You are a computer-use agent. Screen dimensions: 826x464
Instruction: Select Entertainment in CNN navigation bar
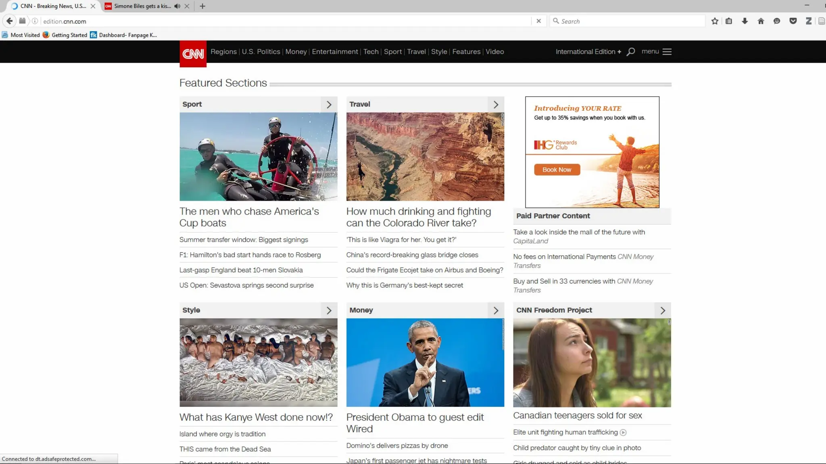335,52
